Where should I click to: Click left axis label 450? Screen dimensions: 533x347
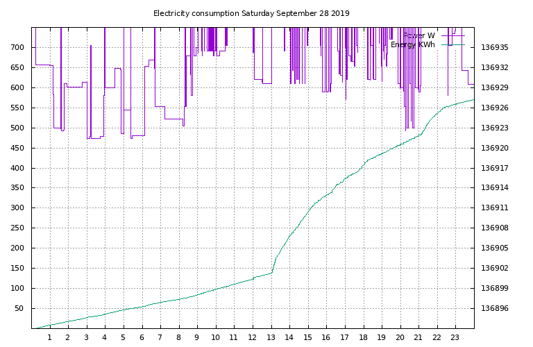17,148
